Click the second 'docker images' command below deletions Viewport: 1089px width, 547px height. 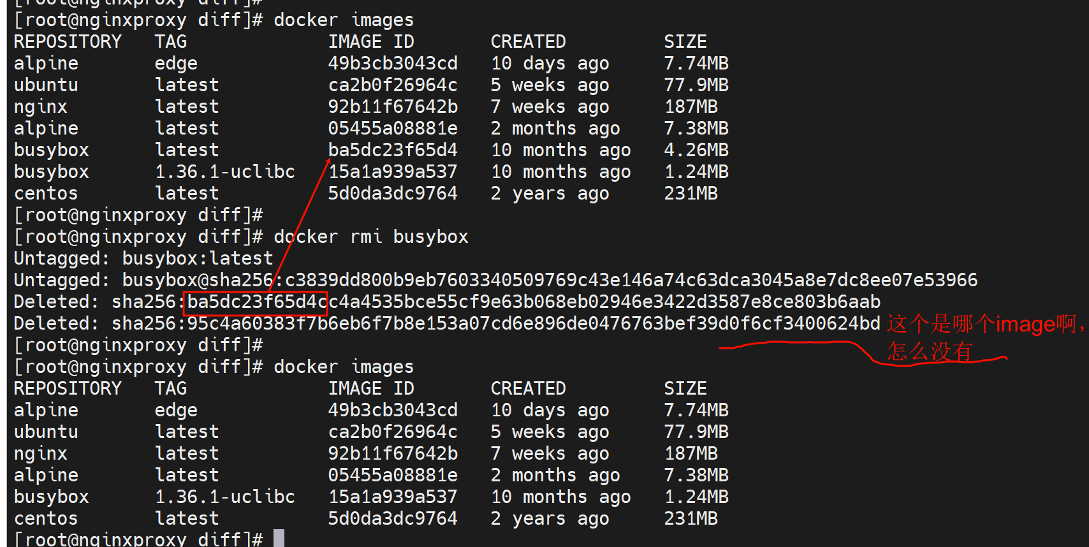click(x=344, y=367)
